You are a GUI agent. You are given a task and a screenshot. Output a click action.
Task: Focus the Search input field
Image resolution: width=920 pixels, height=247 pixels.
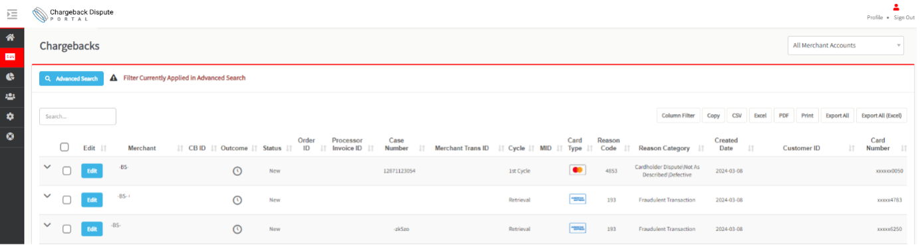tap(78, 116)
